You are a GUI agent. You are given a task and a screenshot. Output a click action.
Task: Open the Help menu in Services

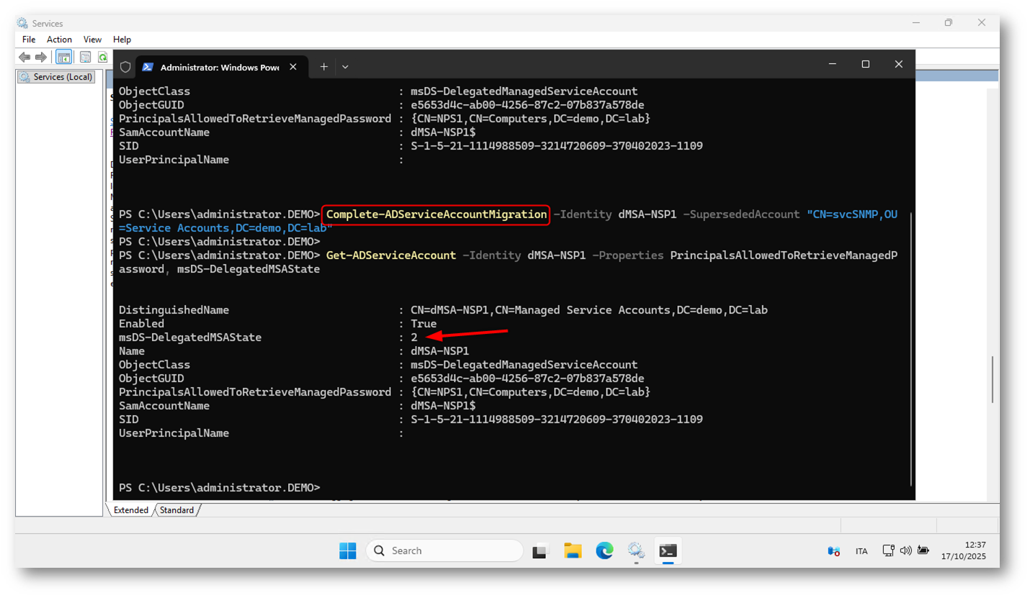pyautogui.click(x=122, y=40)
